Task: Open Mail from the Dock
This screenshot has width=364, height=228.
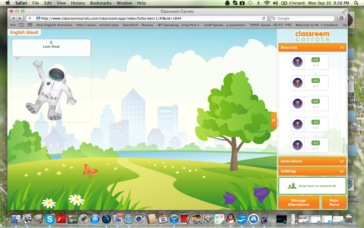Action: tap(118, 219)
